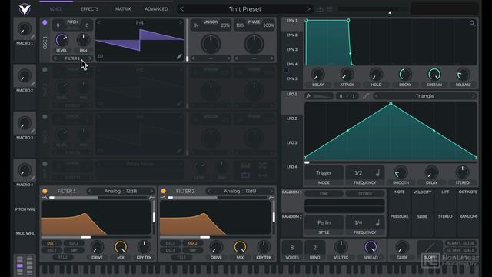Click the Random frequency note-value icon
Viewport: 492px width, 277px height.
pyautogui.click(x=377, y=222)
